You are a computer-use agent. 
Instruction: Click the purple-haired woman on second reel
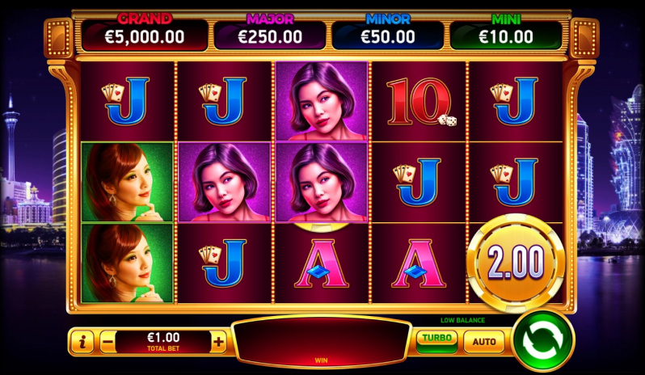tap(225, 182)
